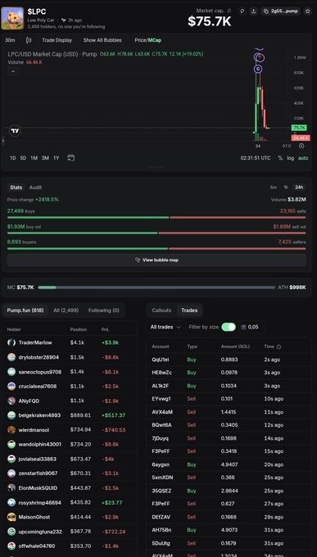Click Trade Display option
The image size is (317, 557).
coord(57,40)
